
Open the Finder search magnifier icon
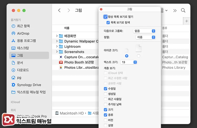(183, 10)
